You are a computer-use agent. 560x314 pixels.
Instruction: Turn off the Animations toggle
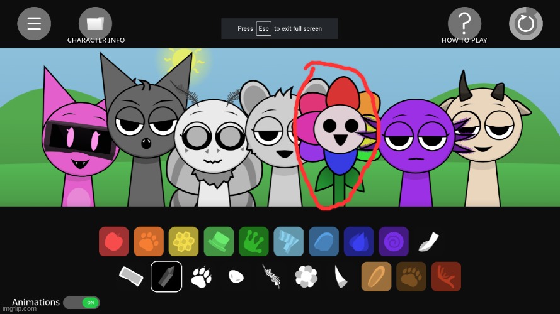click(81, 303)
